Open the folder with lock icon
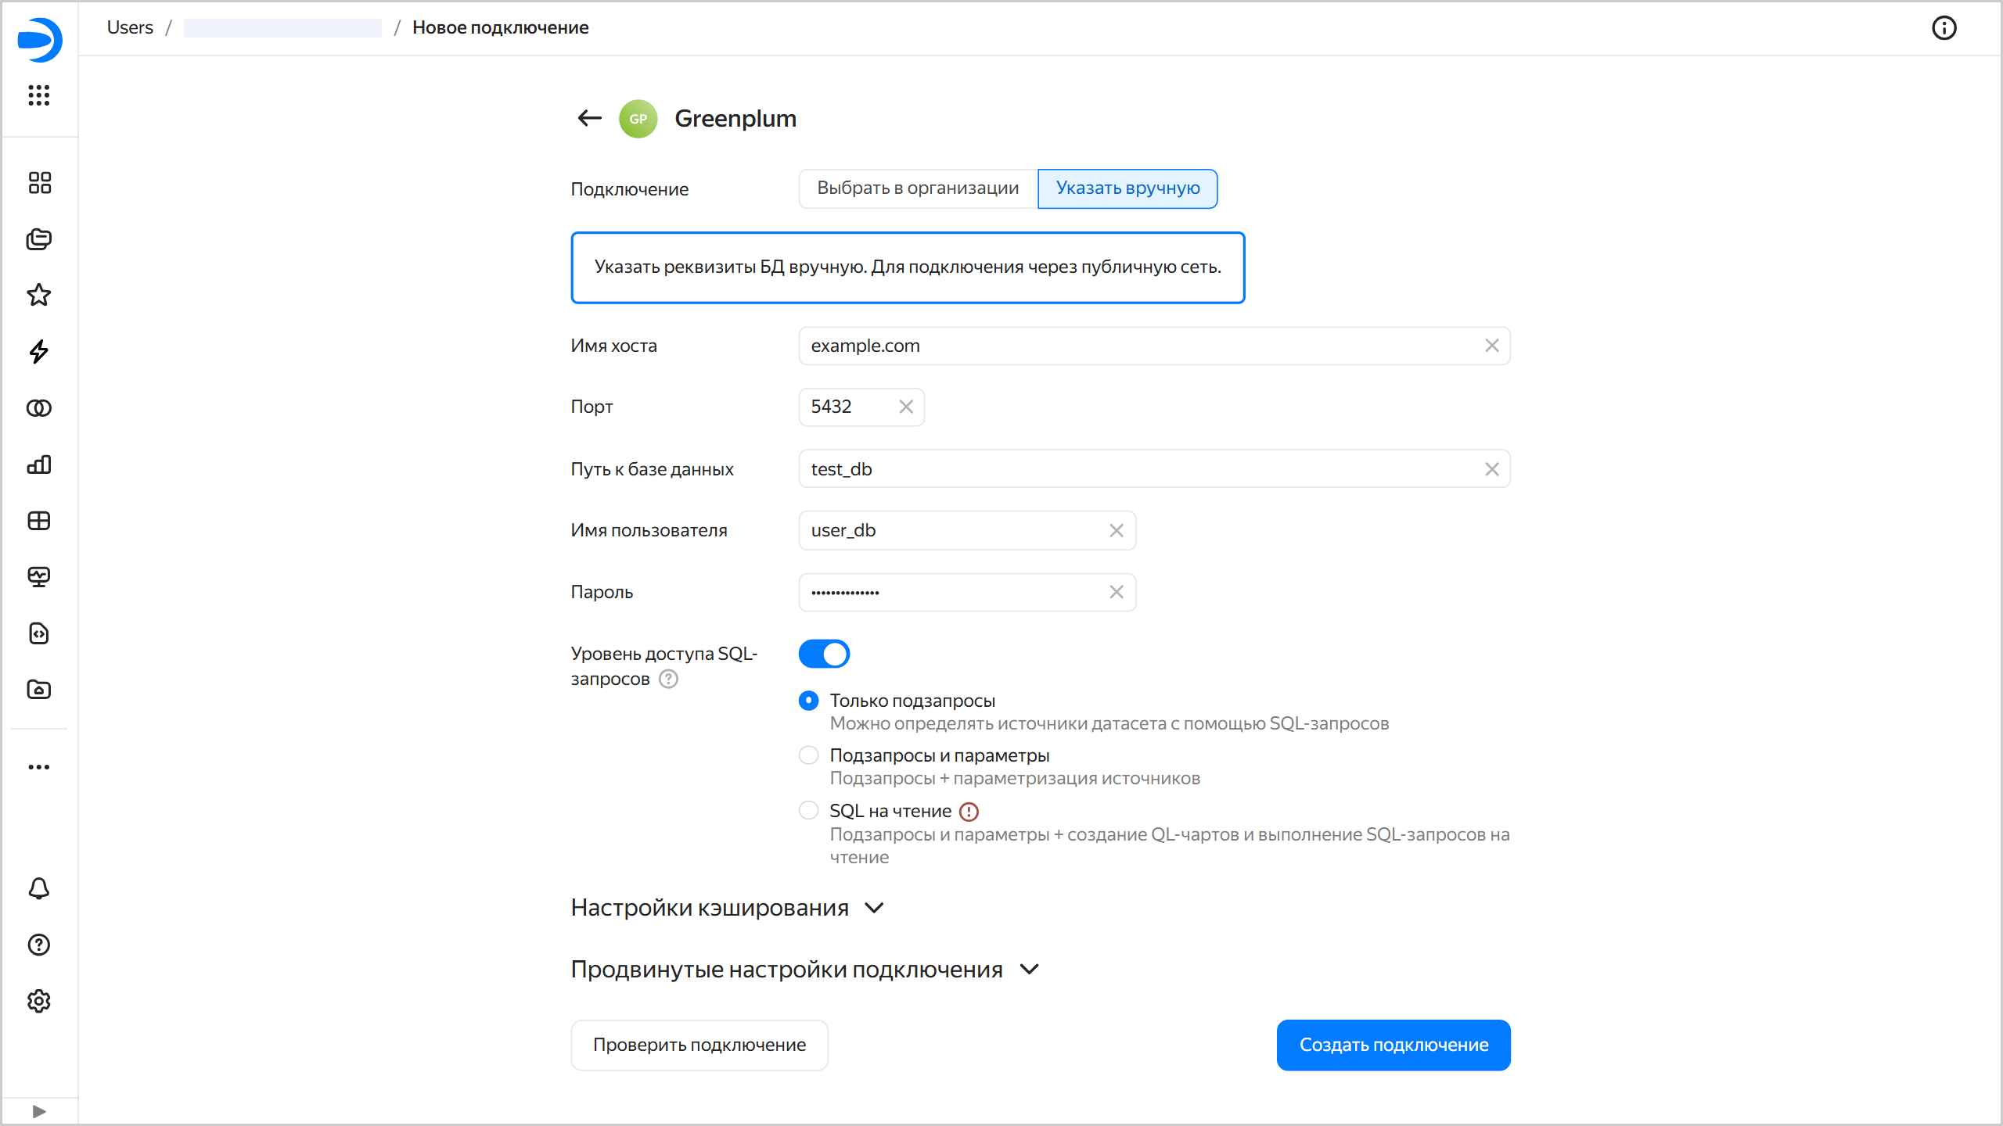This screenshot has height=1126, width=2003. pyautogui.click(x=39, y=690)
